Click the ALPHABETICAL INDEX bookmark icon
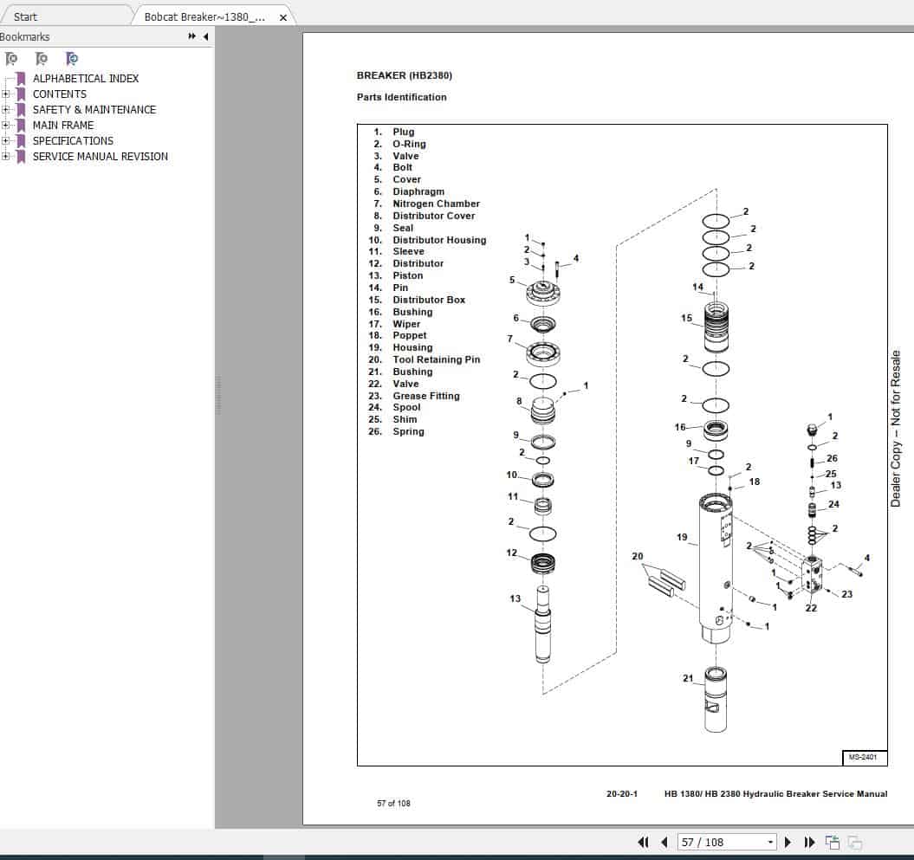Image resolution: width=914 pixels, height=860 pixels. pos(19,78)
